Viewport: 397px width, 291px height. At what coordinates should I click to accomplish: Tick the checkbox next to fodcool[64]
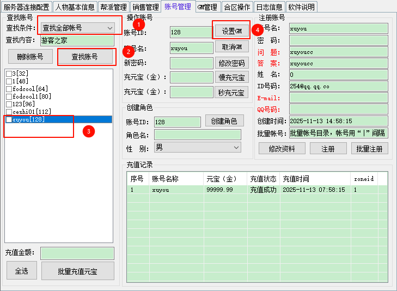(8, 89)
